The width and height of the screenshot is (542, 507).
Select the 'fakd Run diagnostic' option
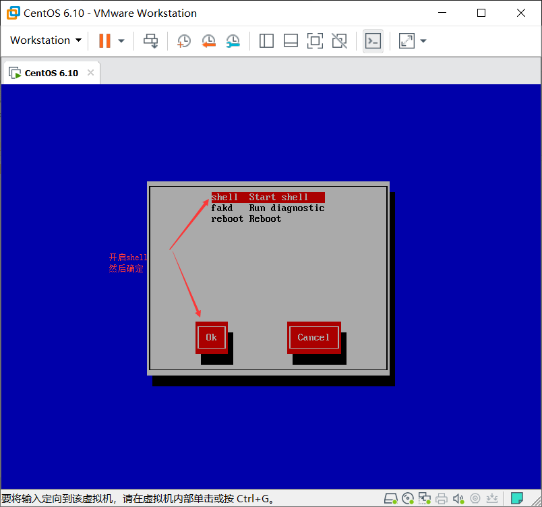[x=268, y=208]
